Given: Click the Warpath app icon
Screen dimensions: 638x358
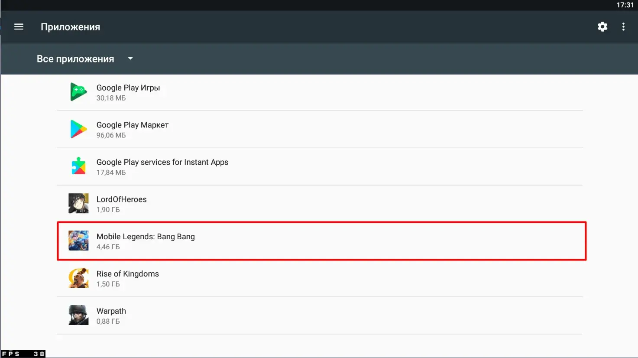Looking at the screenshot, I should [x=78, y=315].
